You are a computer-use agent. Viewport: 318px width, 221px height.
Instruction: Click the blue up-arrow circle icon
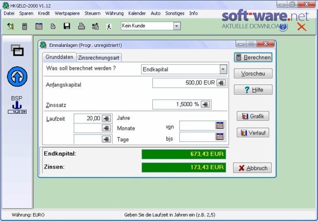click(17, 76)
